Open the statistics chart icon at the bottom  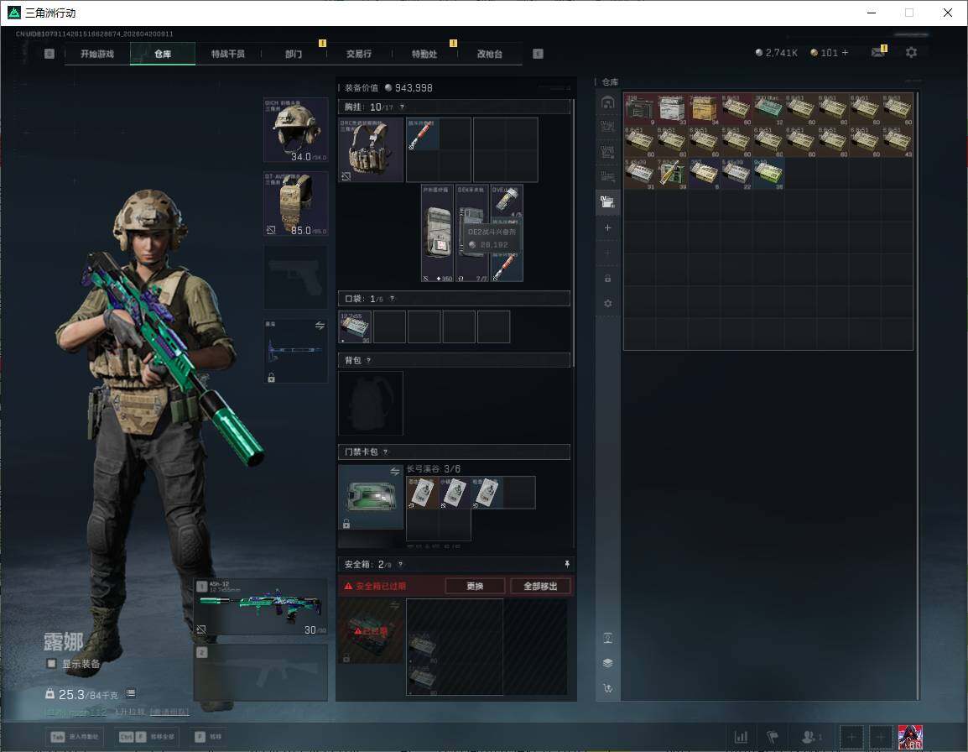click(x=741, y=737)
